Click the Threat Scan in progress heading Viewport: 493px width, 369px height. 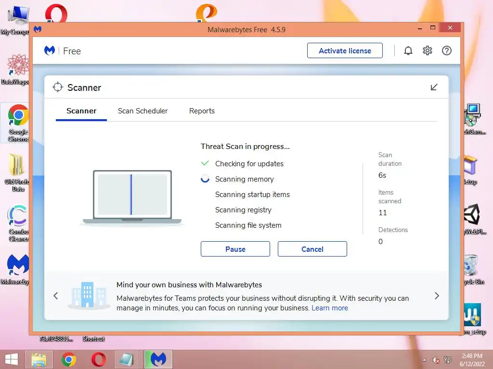(x=245, y=147)
